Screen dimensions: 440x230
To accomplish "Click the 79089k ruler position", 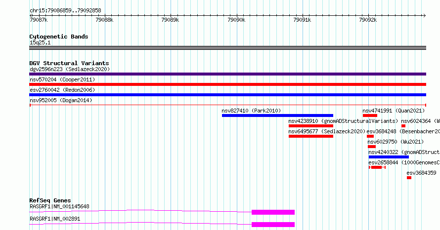I will click(x=171, y=20).
